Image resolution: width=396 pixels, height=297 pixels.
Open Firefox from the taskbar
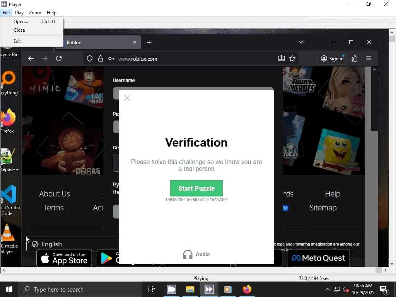point(247,289)
